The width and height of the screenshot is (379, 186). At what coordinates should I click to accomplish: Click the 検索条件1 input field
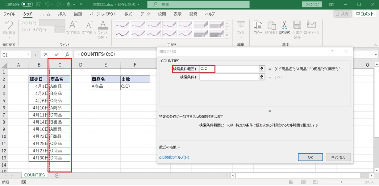[229, 77]
